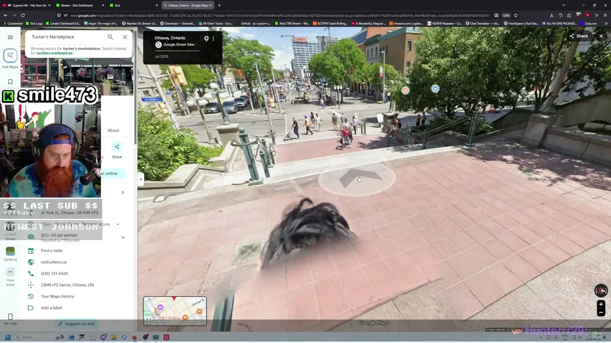This screenshot has height=343, width=611.
Task: Choose Add a label
Action: (x=51, y=308)
